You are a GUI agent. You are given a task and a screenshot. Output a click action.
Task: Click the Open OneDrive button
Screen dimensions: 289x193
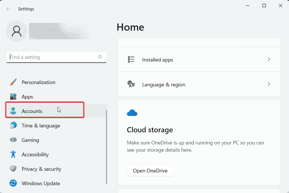(x=150, y=170)
